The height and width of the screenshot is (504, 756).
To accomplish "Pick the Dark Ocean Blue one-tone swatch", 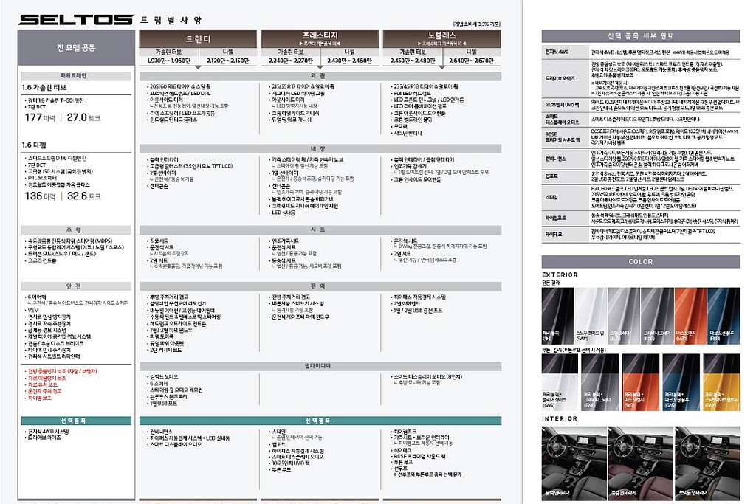I will 724,316.
